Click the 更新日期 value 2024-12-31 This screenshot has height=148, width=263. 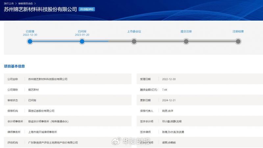(169, 100)
